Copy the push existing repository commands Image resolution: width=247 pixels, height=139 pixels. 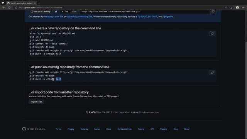(x=212, y=73)
